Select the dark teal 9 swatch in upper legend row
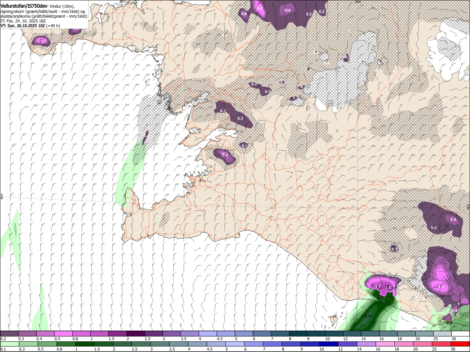470x352 pixels. tap(316, 333)
